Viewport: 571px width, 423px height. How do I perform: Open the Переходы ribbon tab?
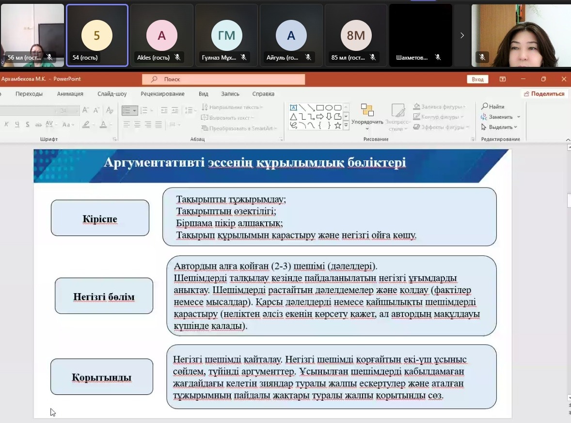[x=29, y=94]
